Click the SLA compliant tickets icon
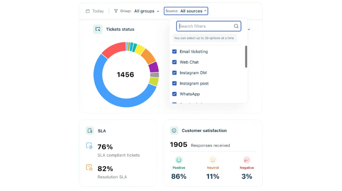This screenshot has width=342, height=191. (89, 146)
